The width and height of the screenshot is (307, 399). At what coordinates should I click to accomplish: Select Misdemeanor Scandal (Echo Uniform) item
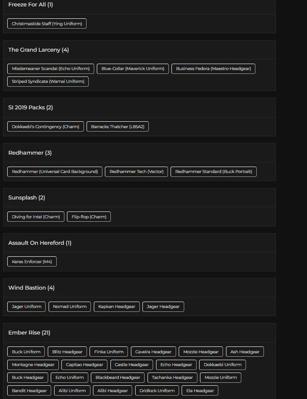pyautogui.click(x=51, y=68)
